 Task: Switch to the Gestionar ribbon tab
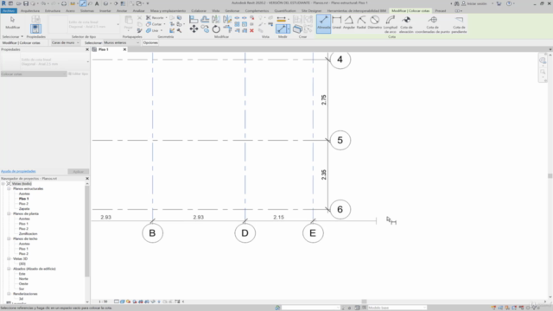pyautogui.click(x=232, y=11)
